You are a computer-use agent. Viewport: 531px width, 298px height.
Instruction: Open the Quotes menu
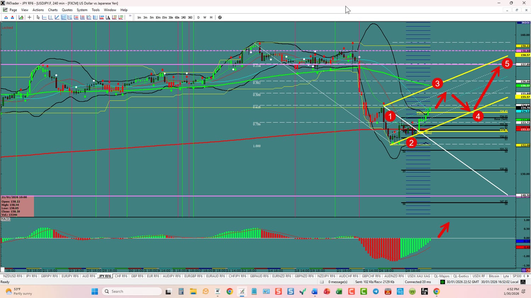[x=67, y=10]
